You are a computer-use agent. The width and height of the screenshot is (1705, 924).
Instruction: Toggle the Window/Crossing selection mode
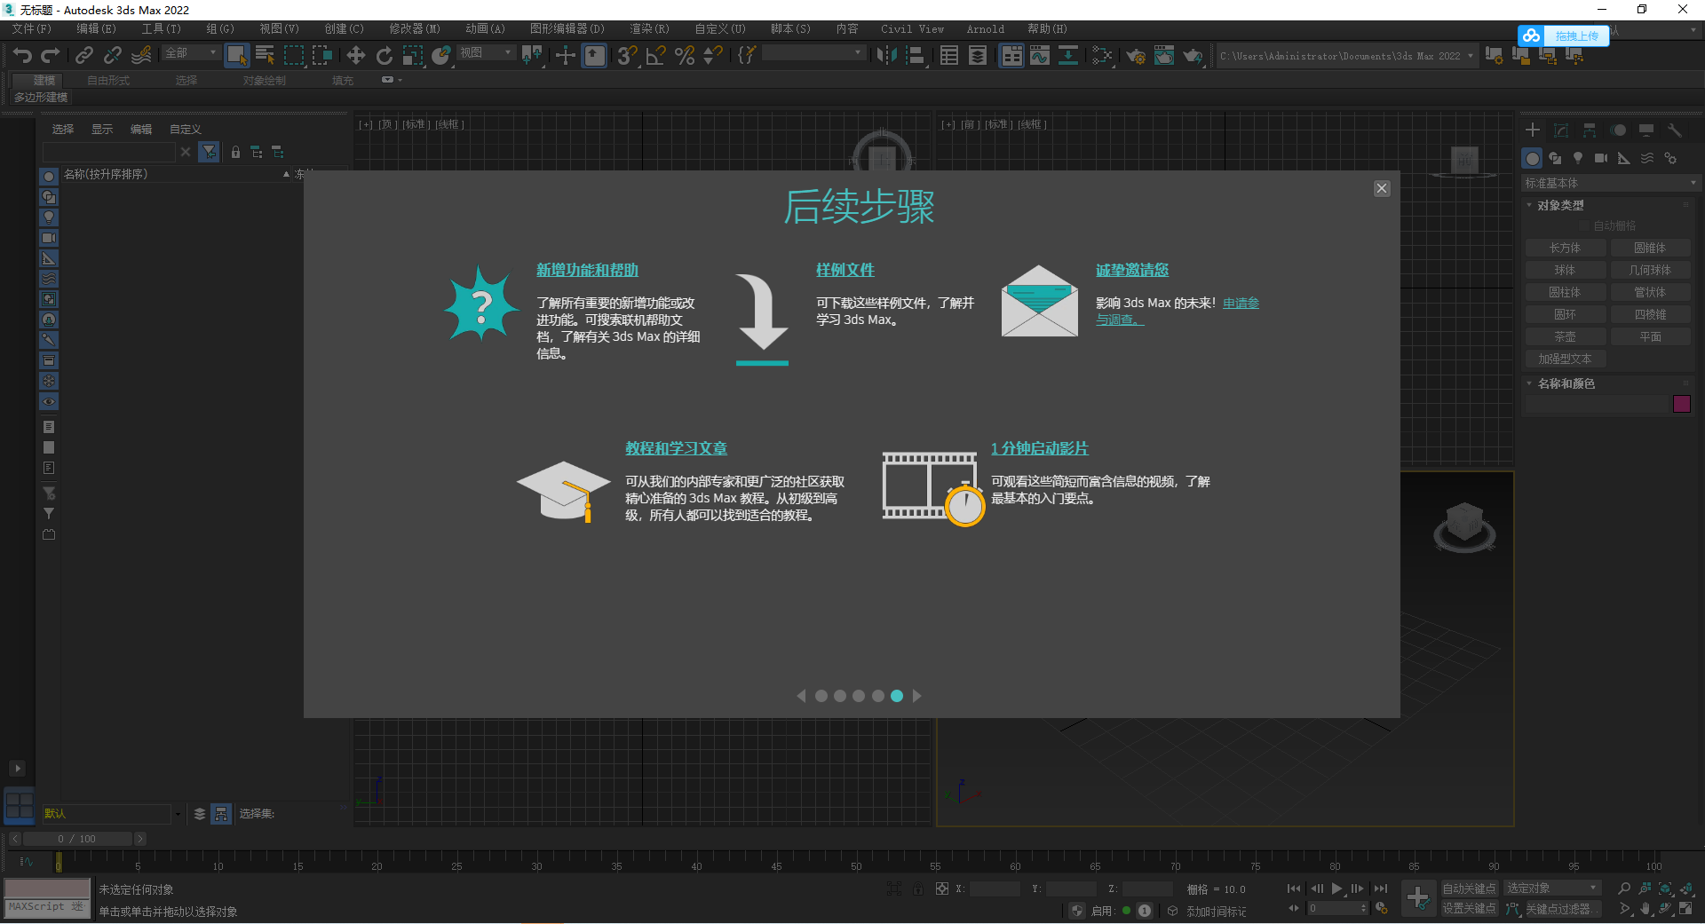(321, 55)
